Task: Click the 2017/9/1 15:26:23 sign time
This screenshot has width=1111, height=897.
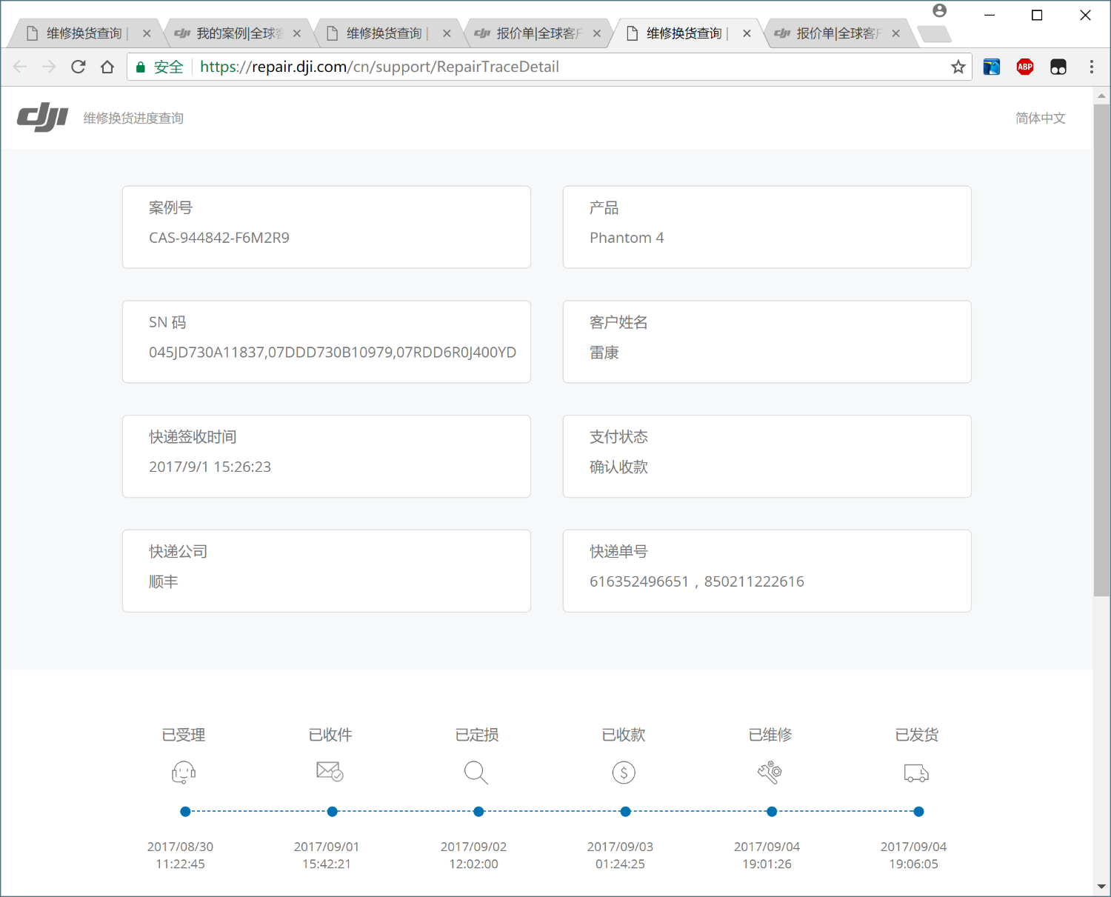Action: pos(210,467)
